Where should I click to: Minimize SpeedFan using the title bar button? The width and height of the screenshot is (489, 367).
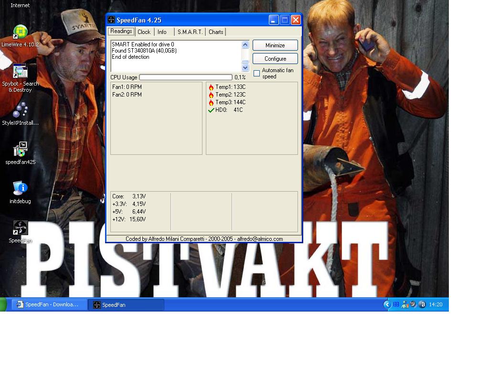point(274,20)
